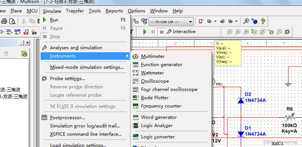The image size is (302, 147).
Task: Open the Window menu
Action: (159, 11)
